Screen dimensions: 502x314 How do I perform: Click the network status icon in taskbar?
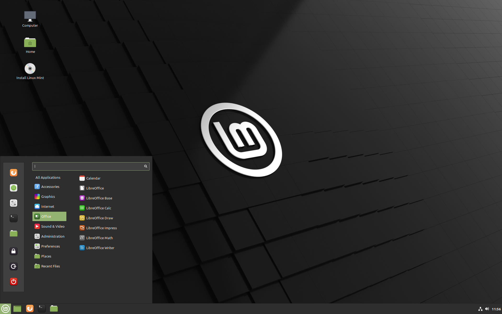[x=479, y=308]
